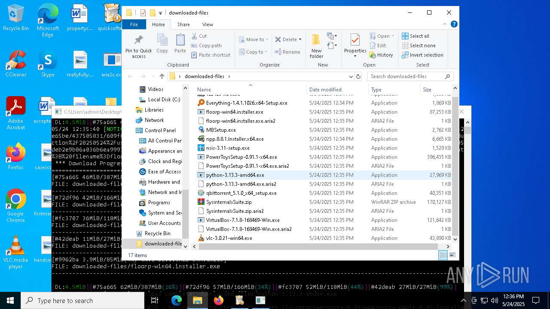The image size is (550, 309).
Task: Switch to details view layout icon
Action: tap(443, 255)
